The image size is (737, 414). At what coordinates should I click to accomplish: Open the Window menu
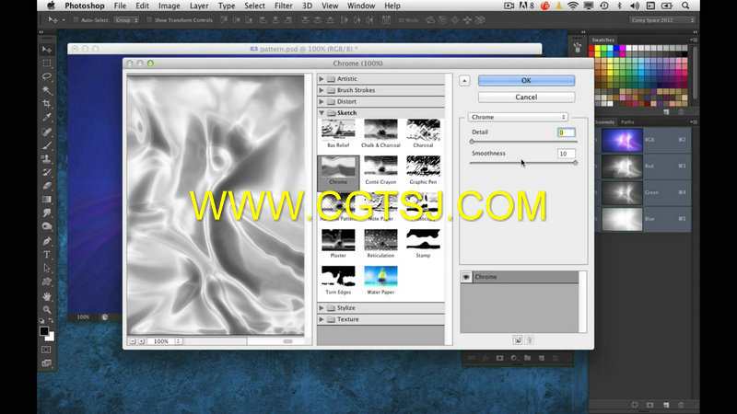tap(361, 6)
